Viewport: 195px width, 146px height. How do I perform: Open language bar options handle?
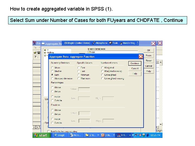click(137, 43)
